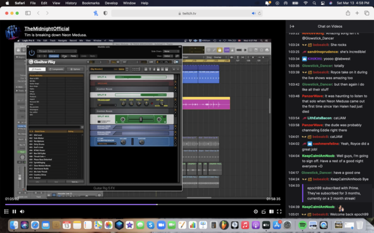Mute the Twitch player volume icon
374x233 pixels.
point(22,211)
